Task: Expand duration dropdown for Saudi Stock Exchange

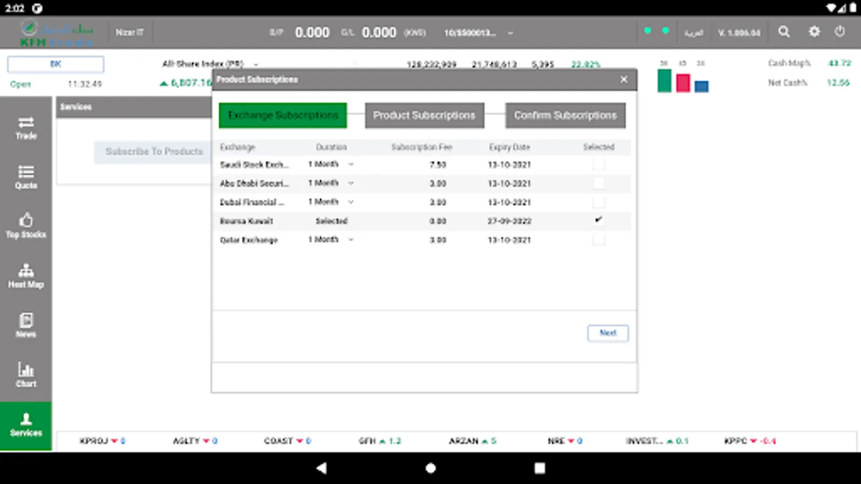Action: [x=351, y=165]
